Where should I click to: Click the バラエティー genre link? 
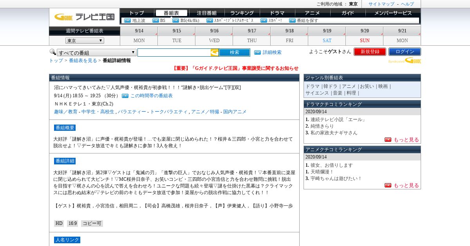tap(132, 112)
